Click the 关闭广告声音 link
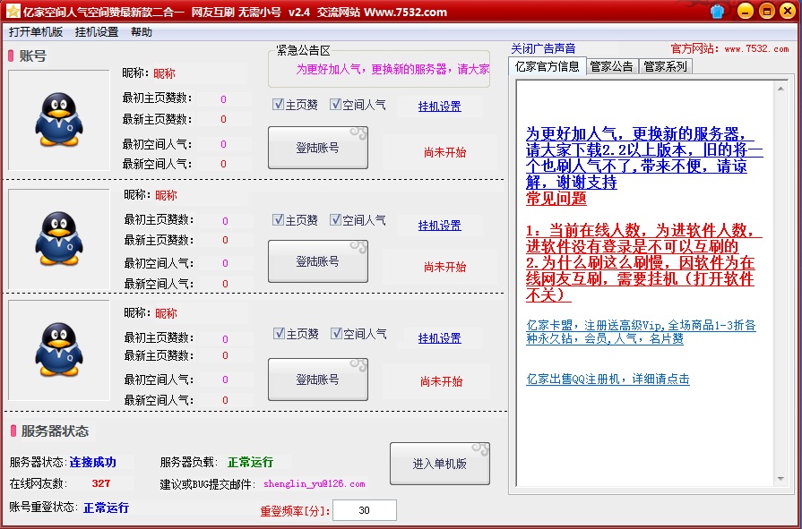Image resolution: width=802 pixels, height=529 pixels. (543, 48)
